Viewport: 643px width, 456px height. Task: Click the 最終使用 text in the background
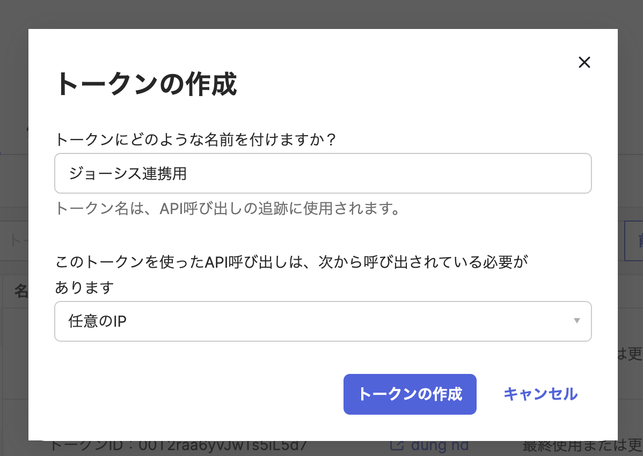click(x=580, y=446)
